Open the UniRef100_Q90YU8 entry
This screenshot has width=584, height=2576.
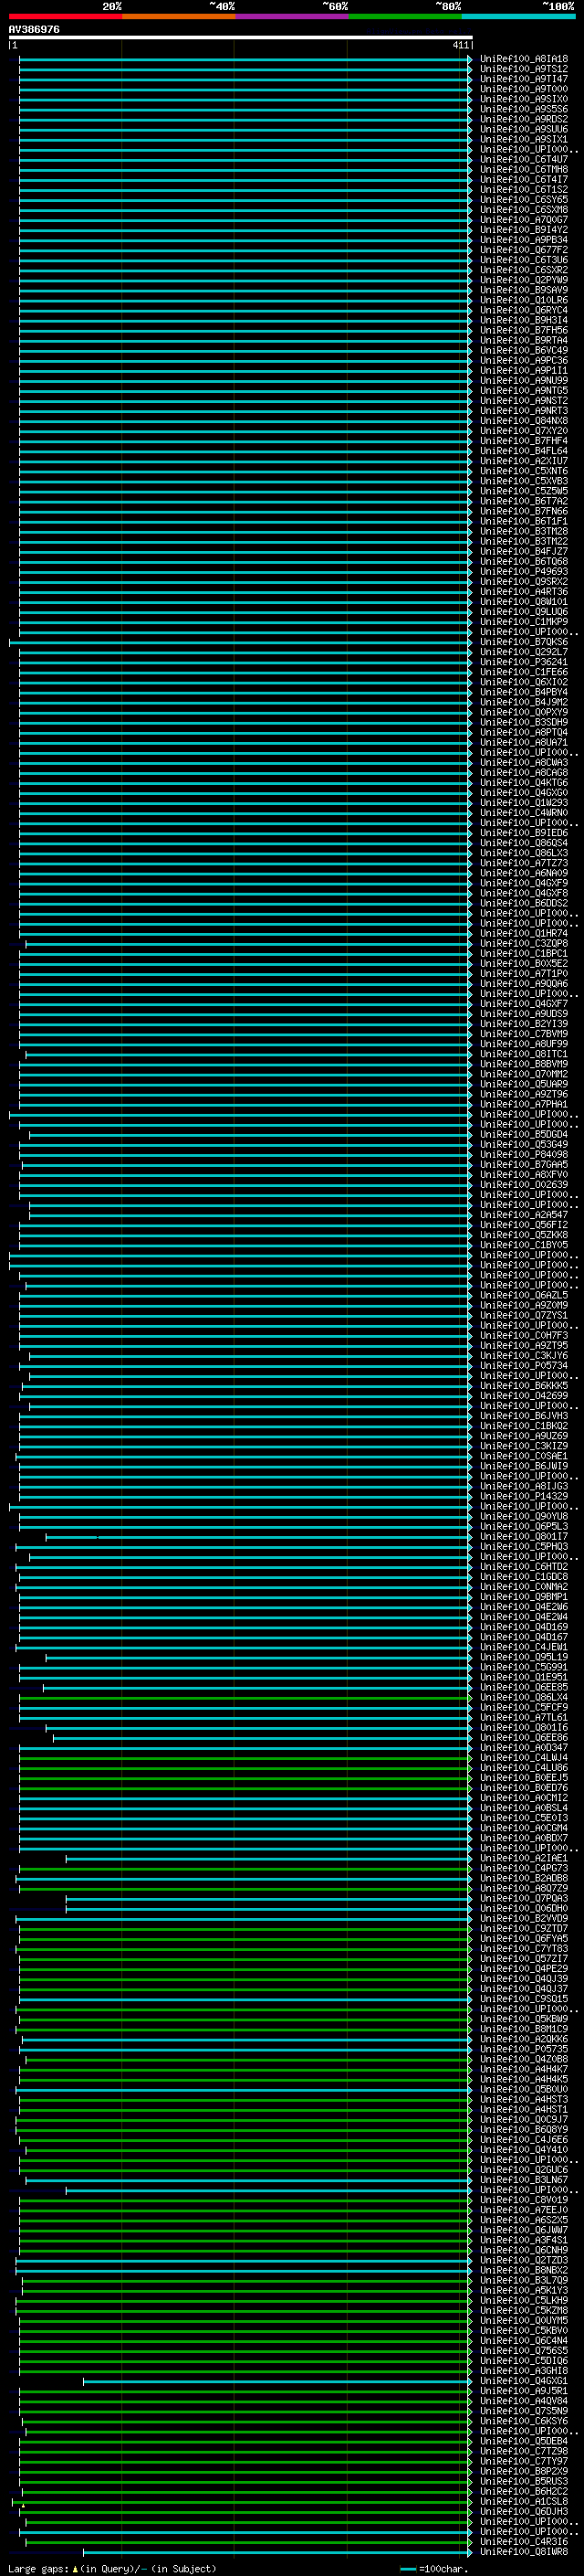(523, 1516)
